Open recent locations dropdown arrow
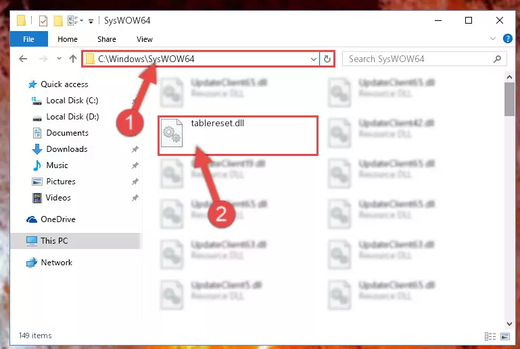 point(59,59)
